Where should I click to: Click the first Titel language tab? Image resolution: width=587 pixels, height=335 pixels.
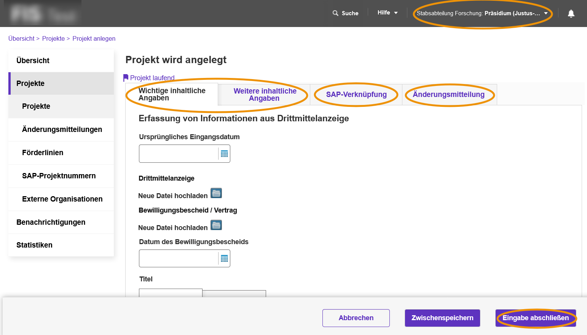pyautogui.click(x=171, y=293)
